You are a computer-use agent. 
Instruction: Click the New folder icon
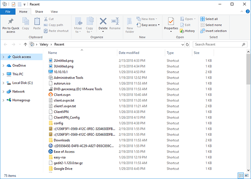(130, 21)
